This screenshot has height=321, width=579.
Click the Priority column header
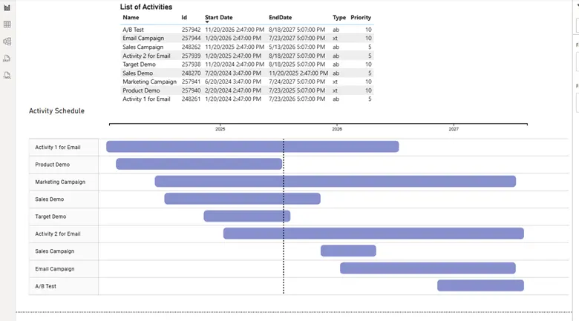(361, 17)
